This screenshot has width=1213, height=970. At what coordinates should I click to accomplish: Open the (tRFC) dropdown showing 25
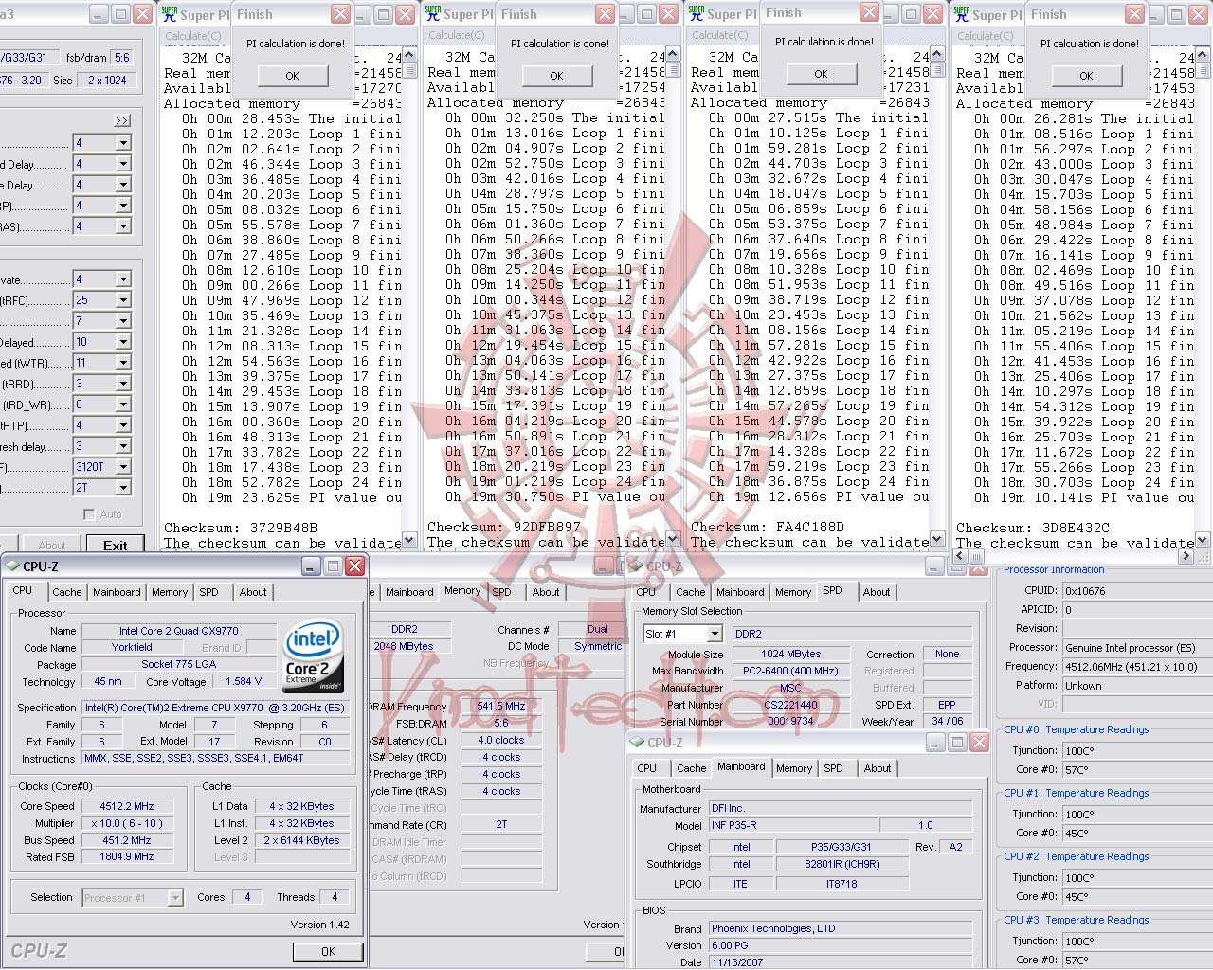pyautogui.click(x=123, y=300)
